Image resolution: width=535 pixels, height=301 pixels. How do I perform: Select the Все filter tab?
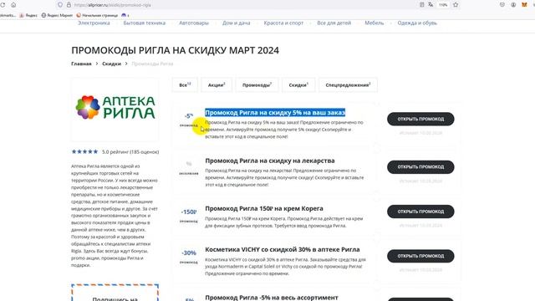pos(185,85)
